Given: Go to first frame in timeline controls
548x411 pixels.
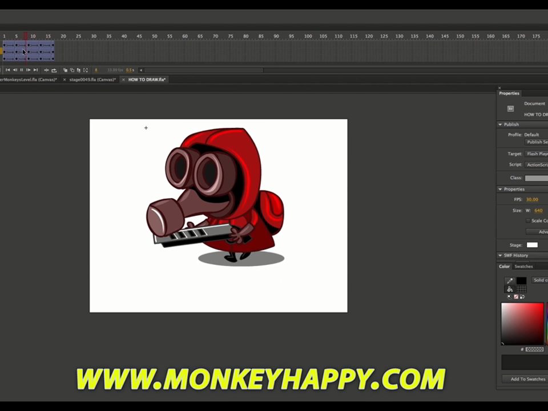Looking at the screenshot, I should click(x=7, y=70).
